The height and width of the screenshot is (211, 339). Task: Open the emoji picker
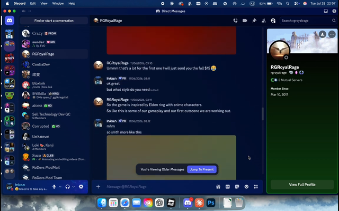pos(246,187)
